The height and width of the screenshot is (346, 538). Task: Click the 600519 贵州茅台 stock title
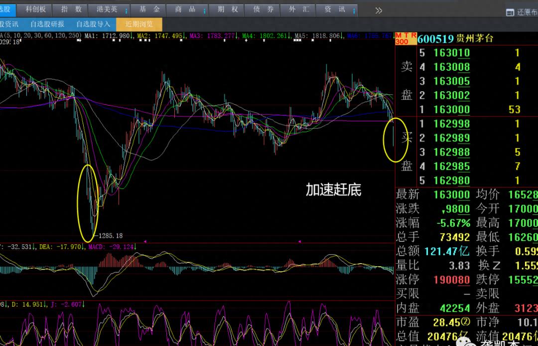[455, 38]
